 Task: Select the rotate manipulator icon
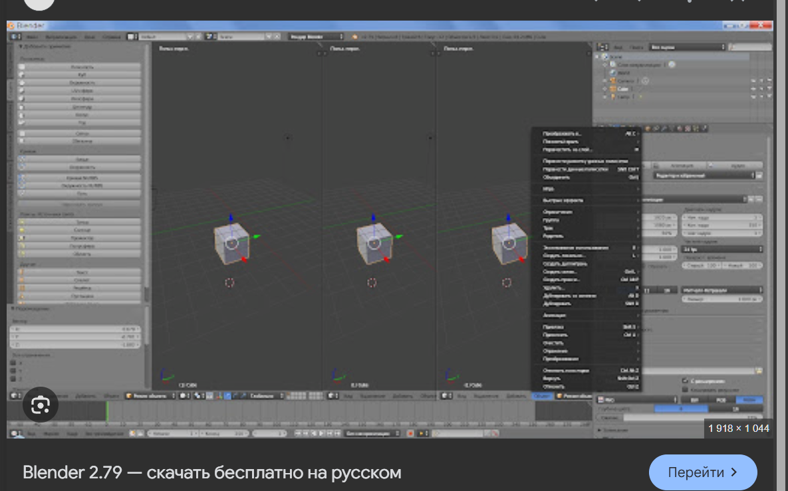(x=235, y=396)
